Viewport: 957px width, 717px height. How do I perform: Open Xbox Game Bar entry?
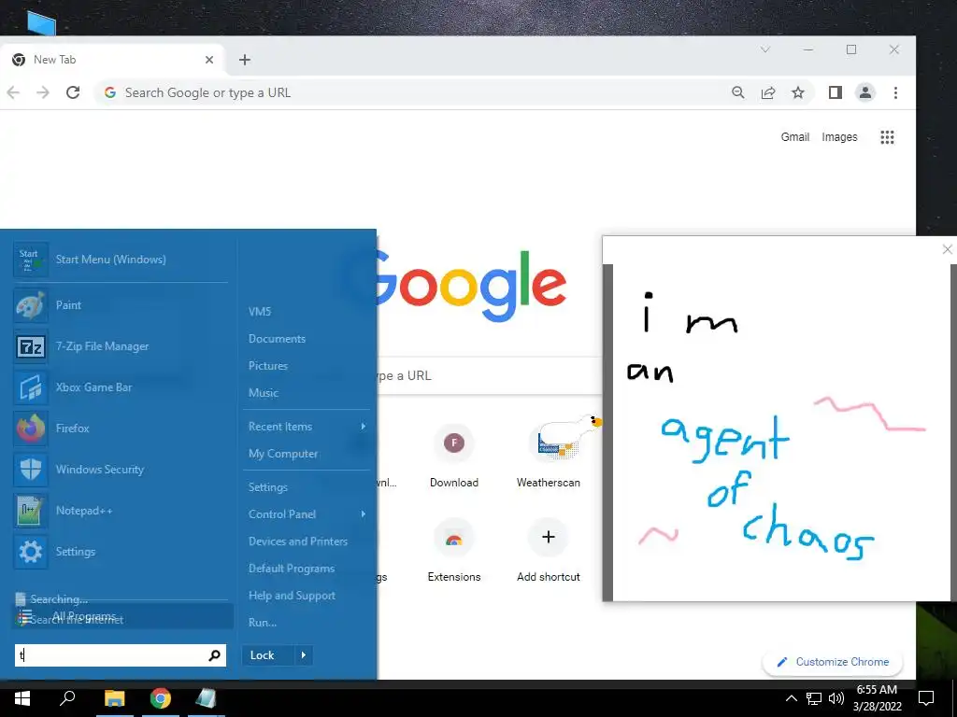point(121,387)
